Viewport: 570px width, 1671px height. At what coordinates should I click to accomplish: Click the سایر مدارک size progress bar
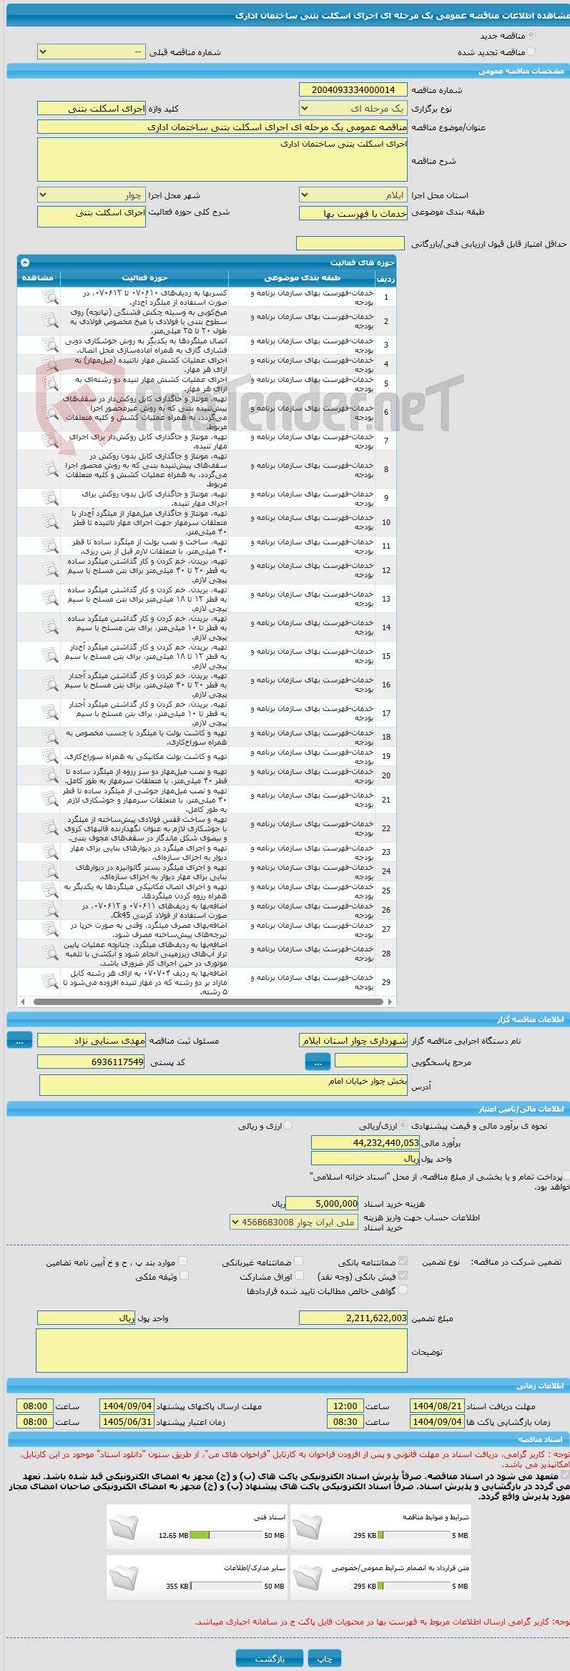pyautogui.click(x=225, y=1586)
